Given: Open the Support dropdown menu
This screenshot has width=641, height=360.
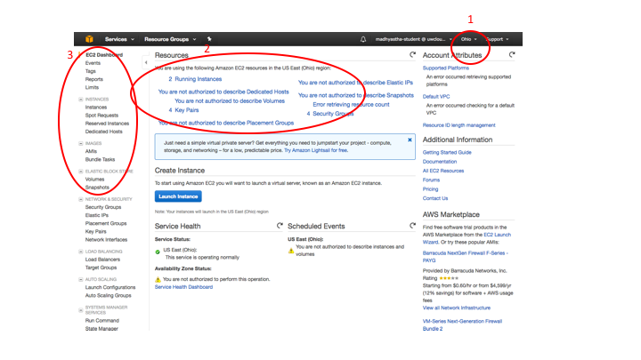Looking at the screenshot, I should point(497,39).
